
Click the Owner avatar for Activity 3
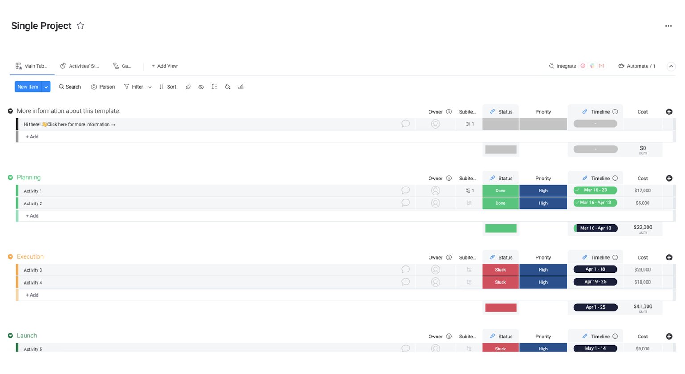point(436,270)
